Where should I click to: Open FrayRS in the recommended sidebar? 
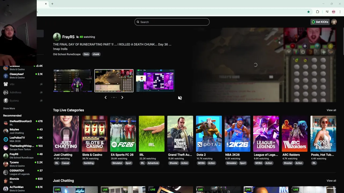[23, 156]
